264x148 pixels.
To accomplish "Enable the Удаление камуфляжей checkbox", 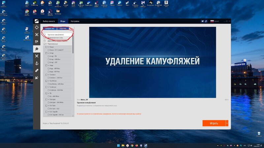I will tap(45, 35).
